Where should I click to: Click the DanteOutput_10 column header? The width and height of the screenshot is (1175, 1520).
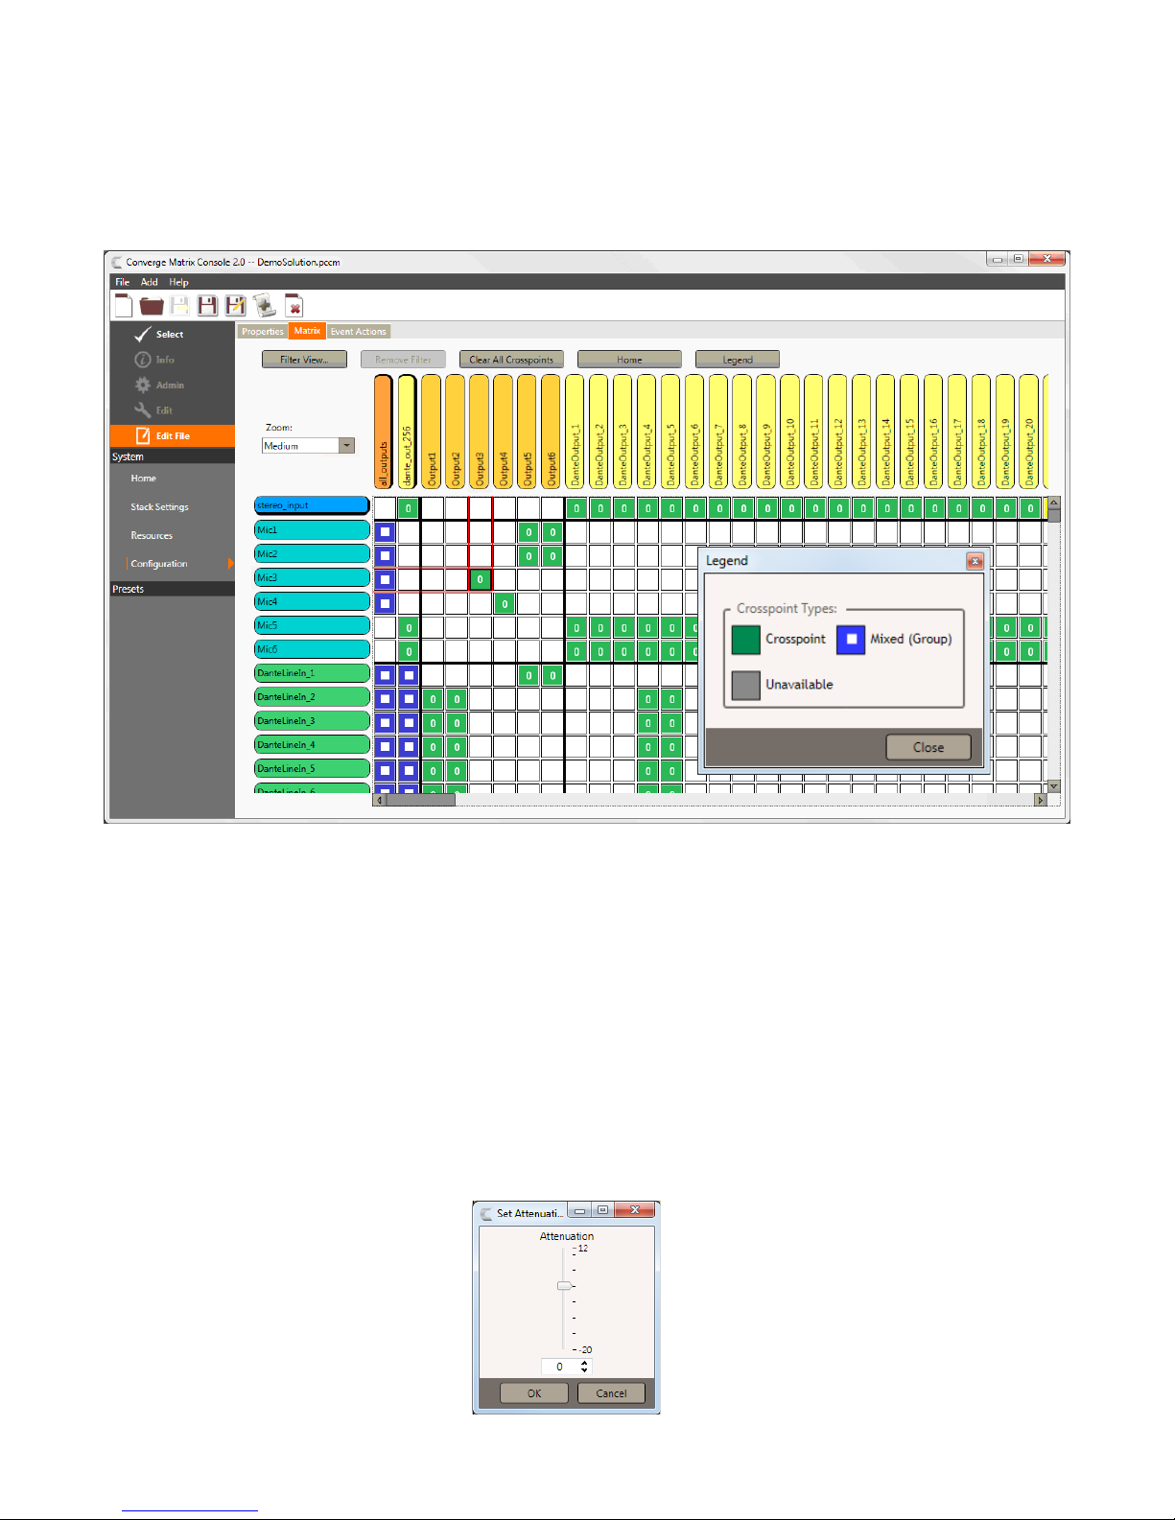(x=789, y=432)
